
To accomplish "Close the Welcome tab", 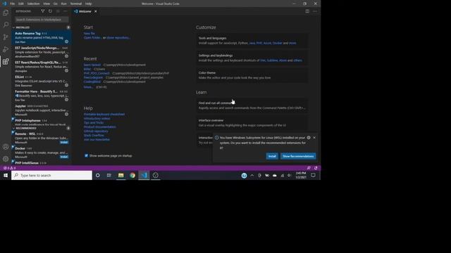I will point(96,11).
